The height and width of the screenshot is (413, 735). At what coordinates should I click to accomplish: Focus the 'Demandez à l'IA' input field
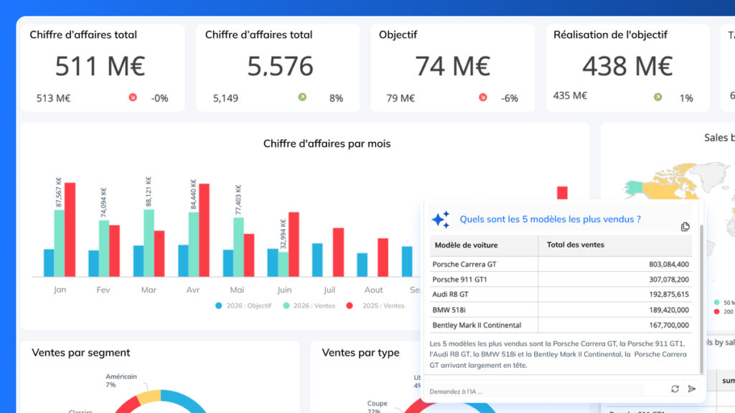536,391
